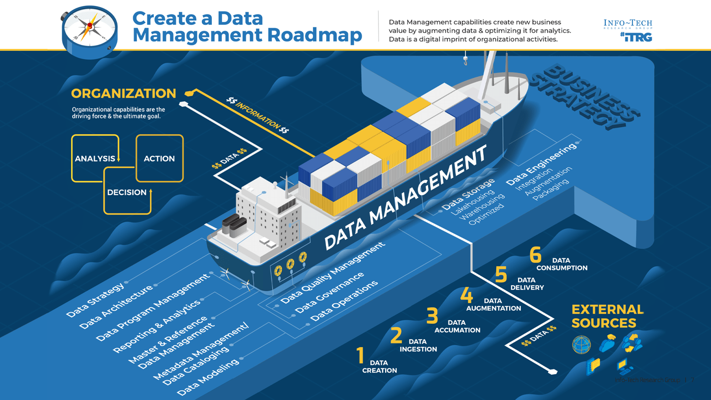Screen dimensions: 711x400
Task: Click the #iTRG hashtag logo
Action: coord(636,37)
